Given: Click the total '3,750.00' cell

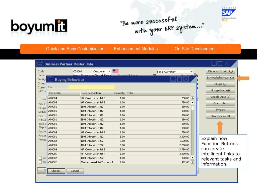Looking at the screenshot, I should coord(158,149).
